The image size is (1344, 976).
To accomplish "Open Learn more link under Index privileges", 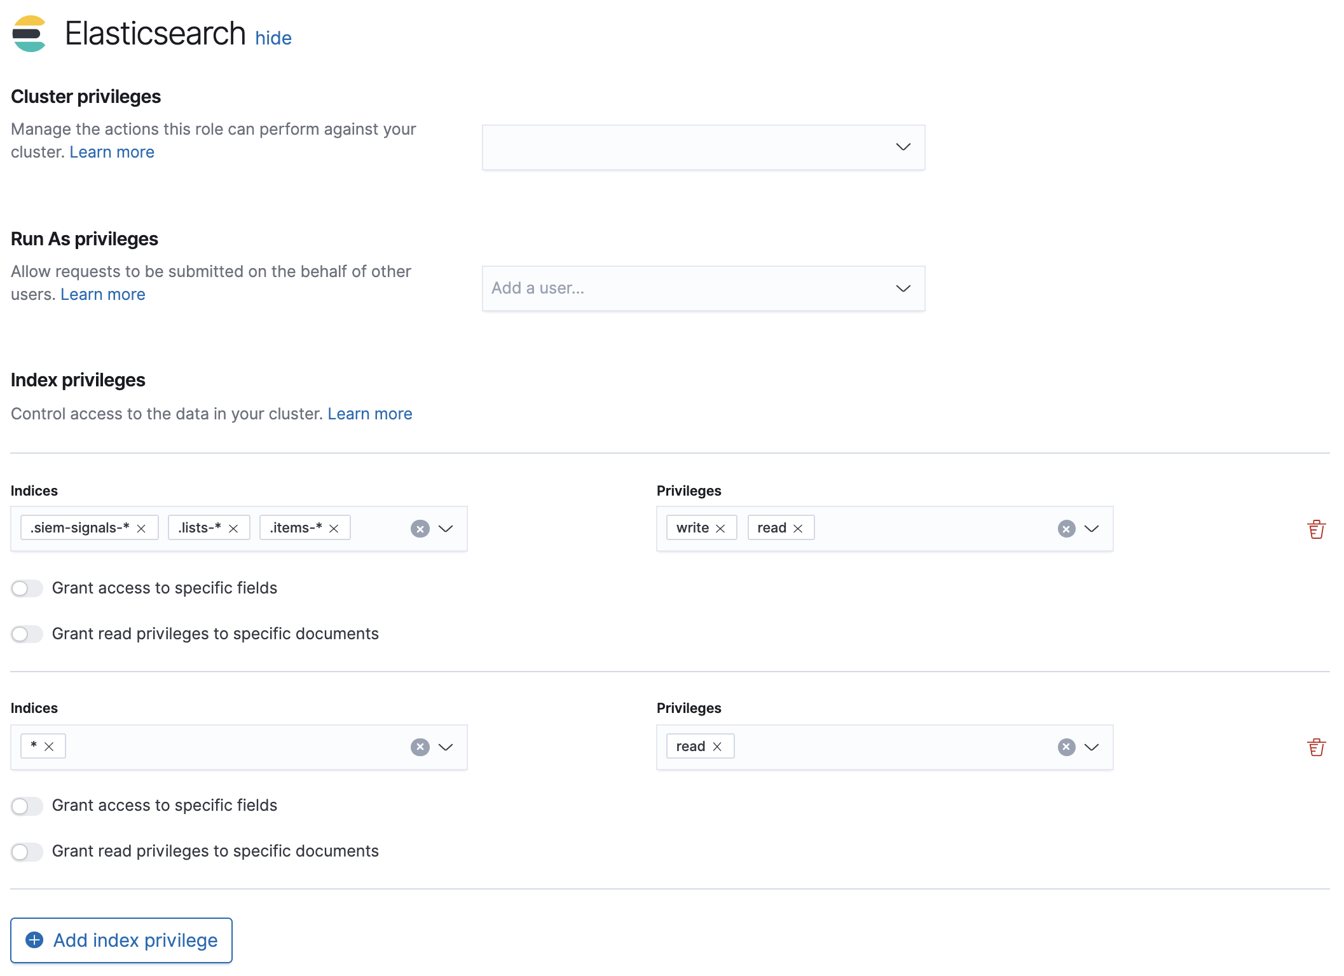I will (x=369, y=414).
